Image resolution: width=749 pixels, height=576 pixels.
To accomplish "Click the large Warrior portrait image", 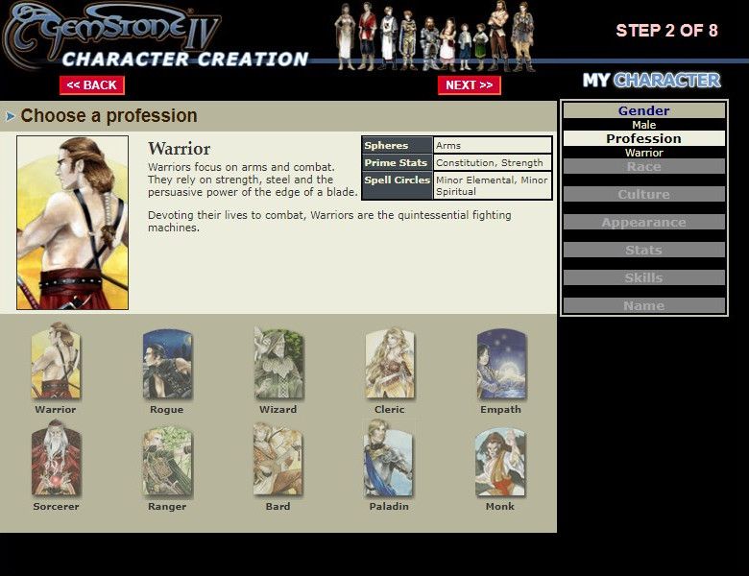I will tap(73, 223).
